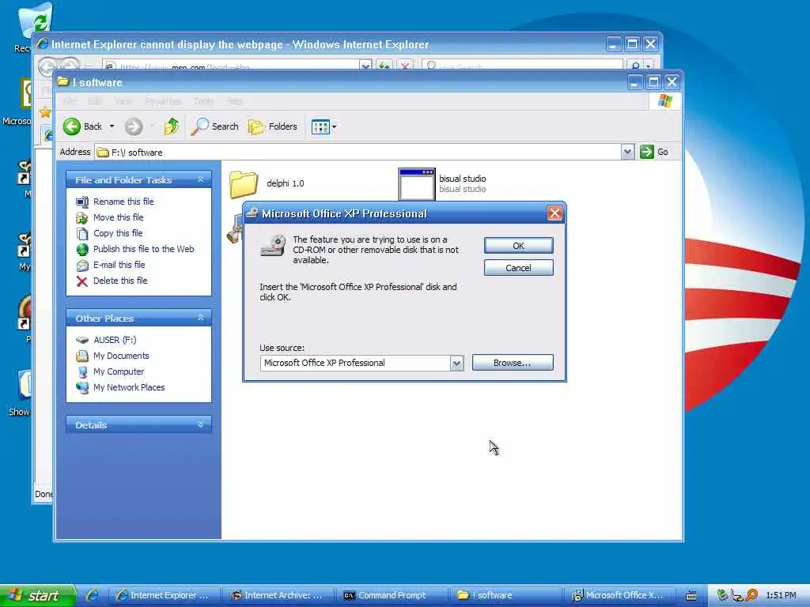Select the delphi 1.0 folder icon
The image size is (810, 607).
tap(243, 184)
